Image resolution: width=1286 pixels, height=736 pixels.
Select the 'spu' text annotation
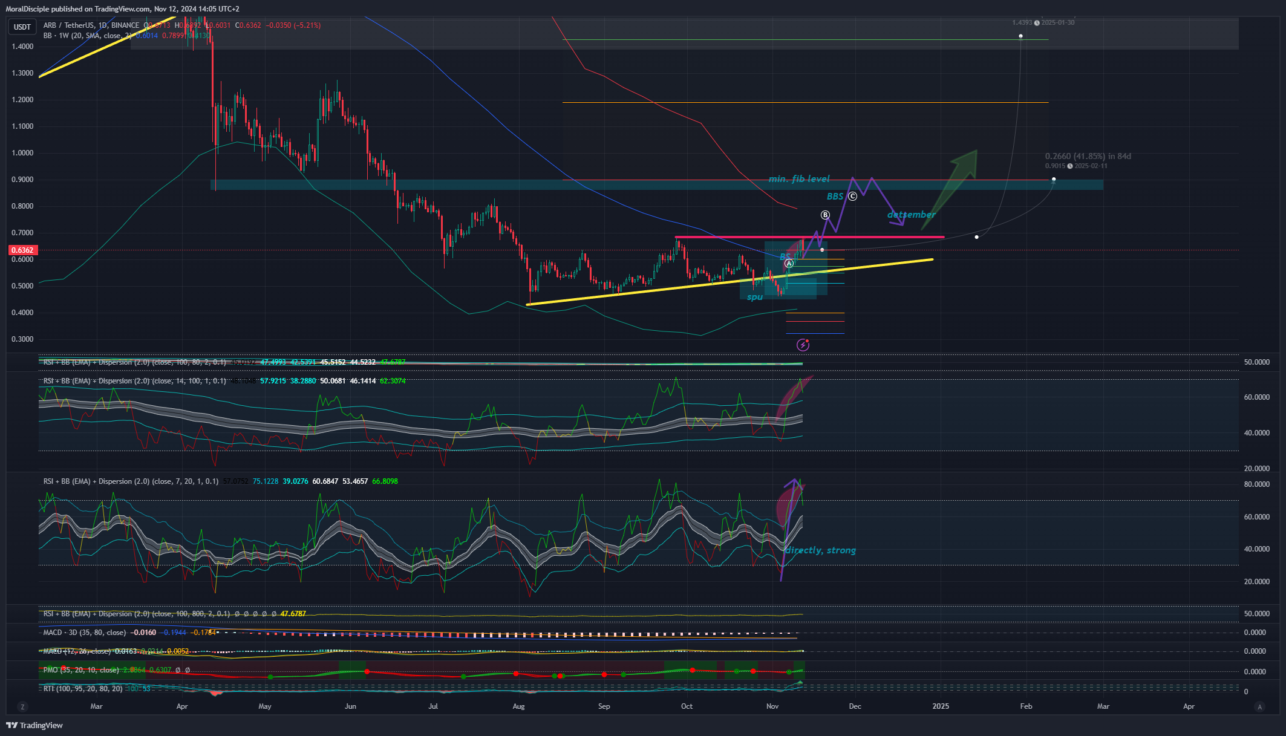click(755, 297)
